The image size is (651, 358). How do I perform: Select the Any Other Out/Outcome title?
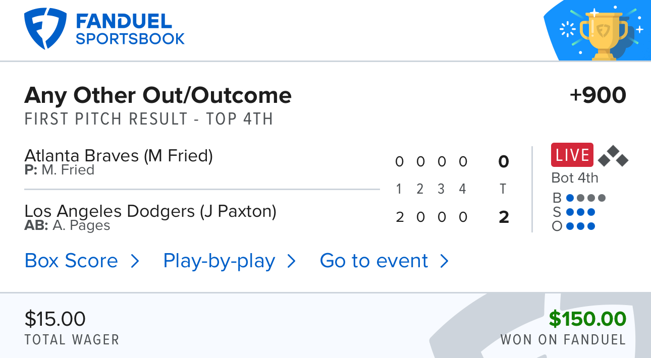point(158,95)
